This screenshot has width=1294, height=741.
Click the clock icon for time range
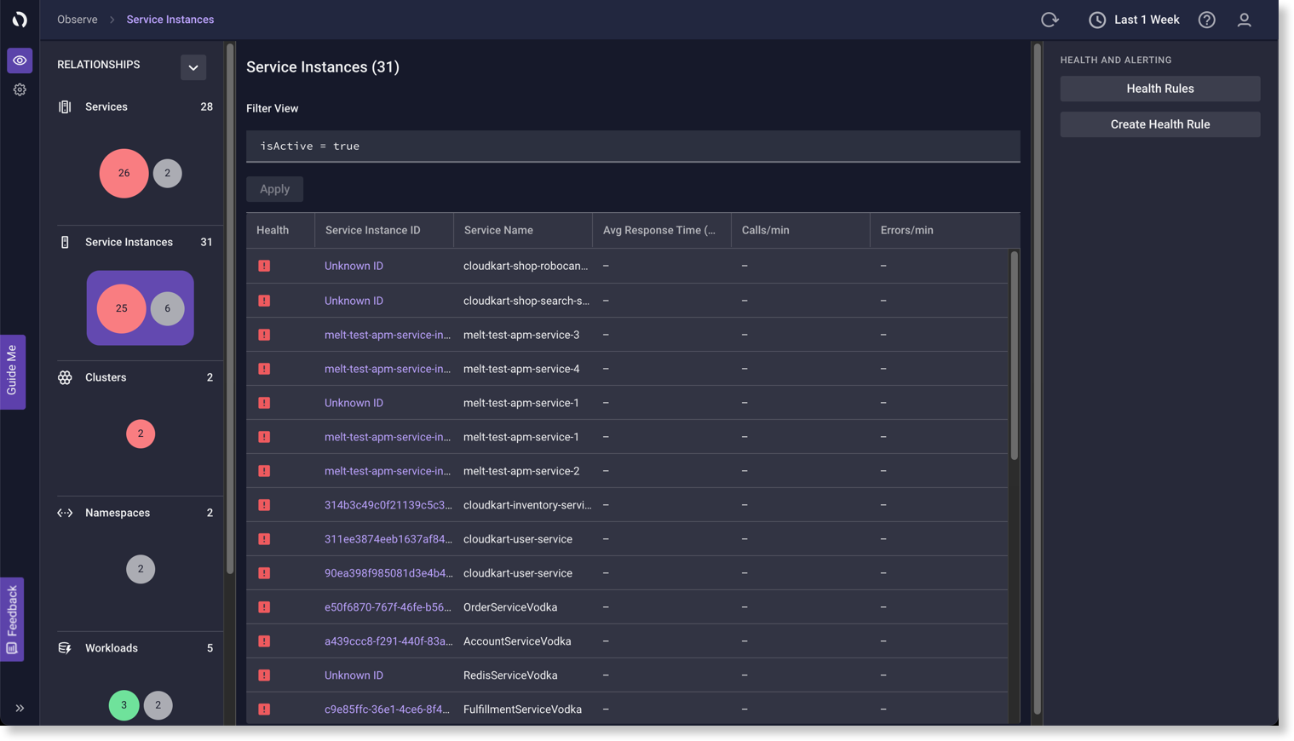coord(1097,20)
